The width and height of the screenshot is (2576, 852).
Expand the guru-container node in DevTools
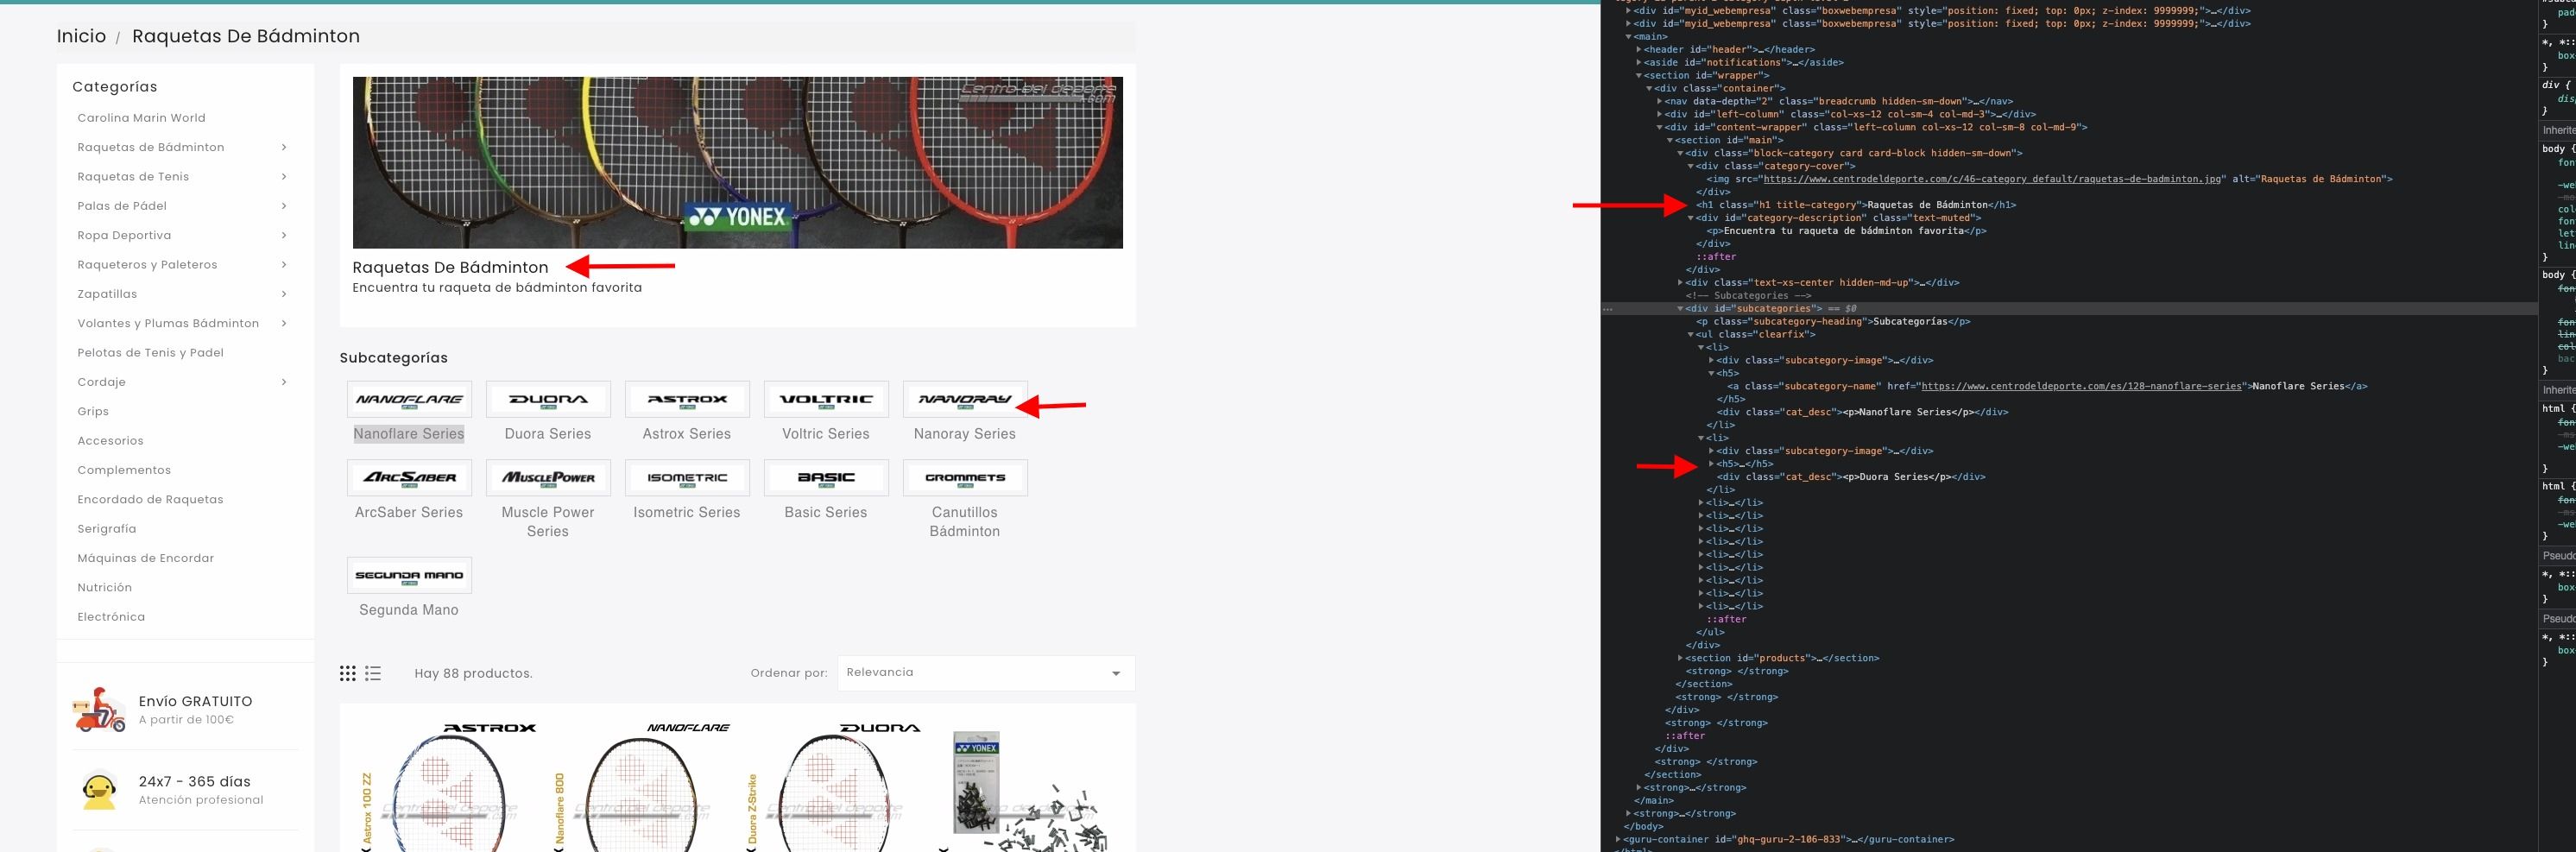point(1619,839)
